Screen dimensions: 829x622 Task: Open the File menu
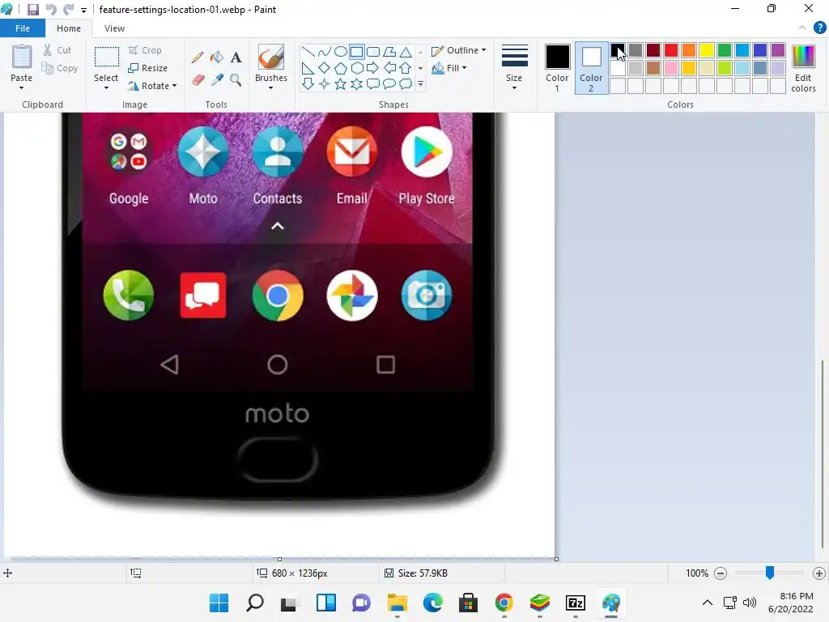tap(23, 28)
